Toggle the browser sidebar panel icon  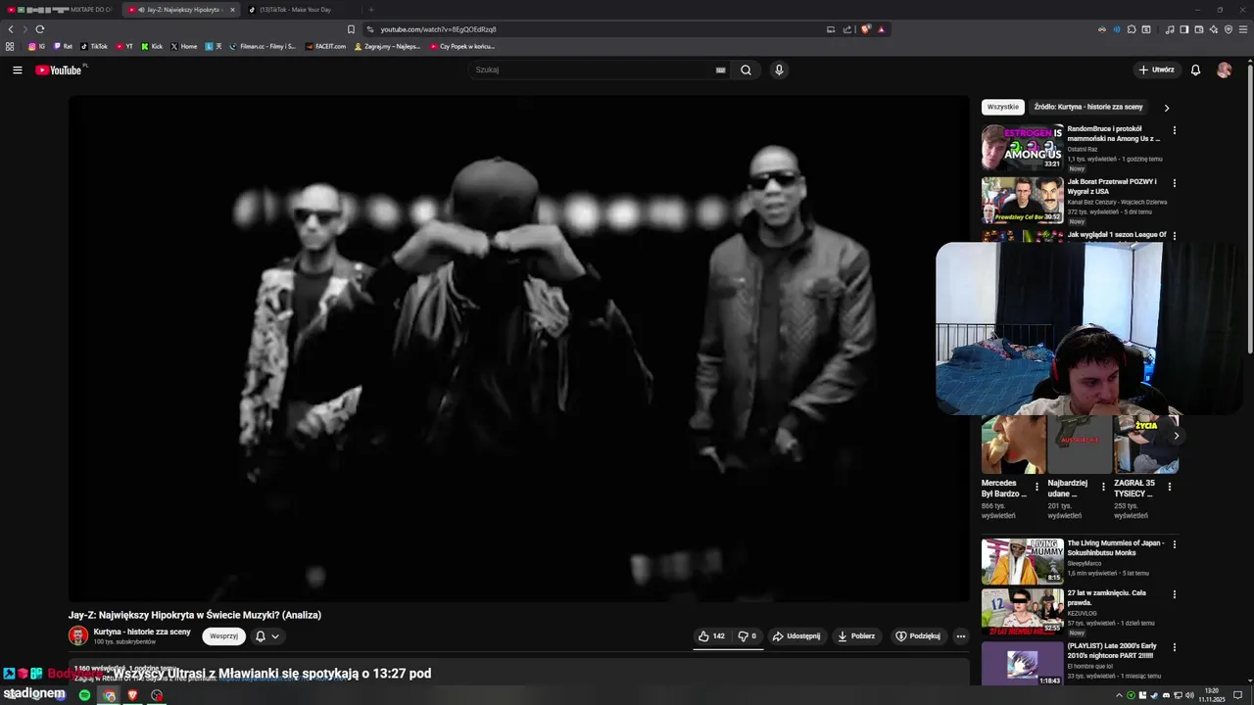[1184, 29]
